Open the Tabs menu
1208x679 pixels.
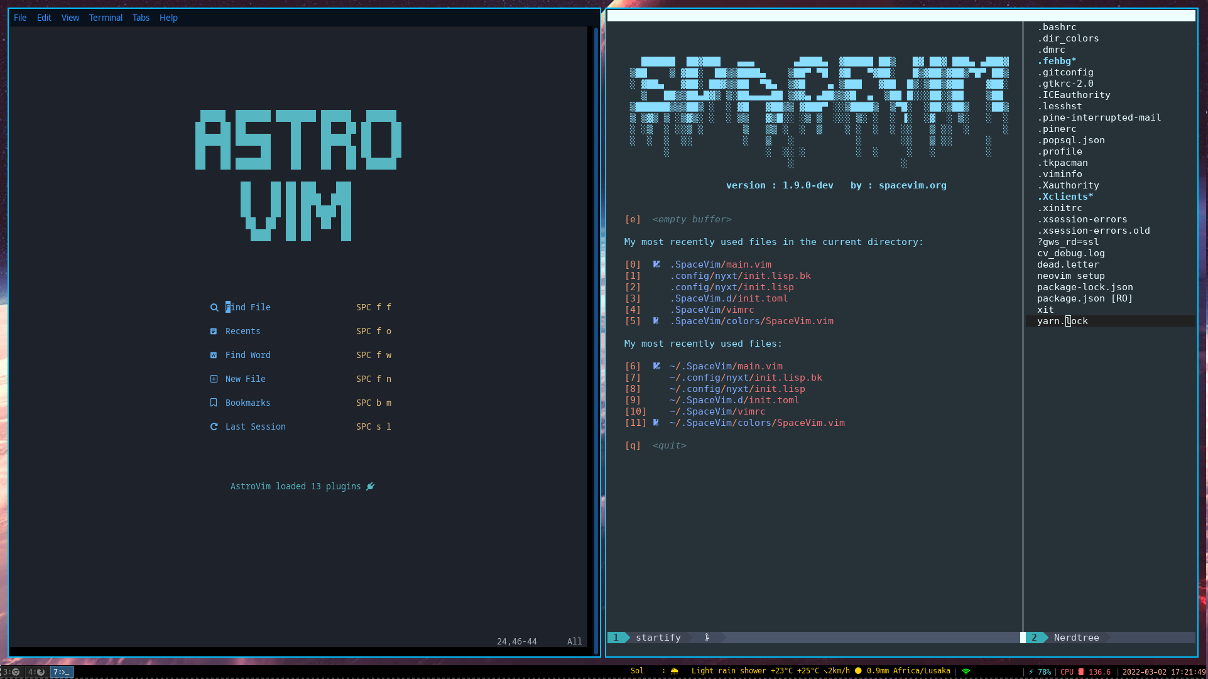pyautogui.click(x=141, y=18)
